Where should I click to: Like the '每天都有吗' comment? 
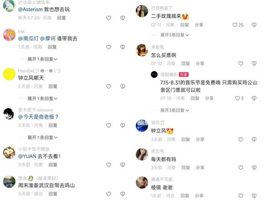click(241, 168)
